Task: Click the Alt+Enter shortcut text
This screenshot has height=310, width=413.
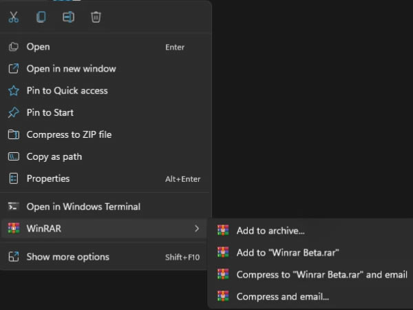Action: point(183,179)
